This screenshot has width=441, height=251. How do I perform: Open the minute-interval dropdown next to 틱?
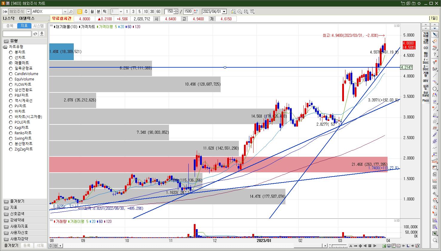pos(121,11)
